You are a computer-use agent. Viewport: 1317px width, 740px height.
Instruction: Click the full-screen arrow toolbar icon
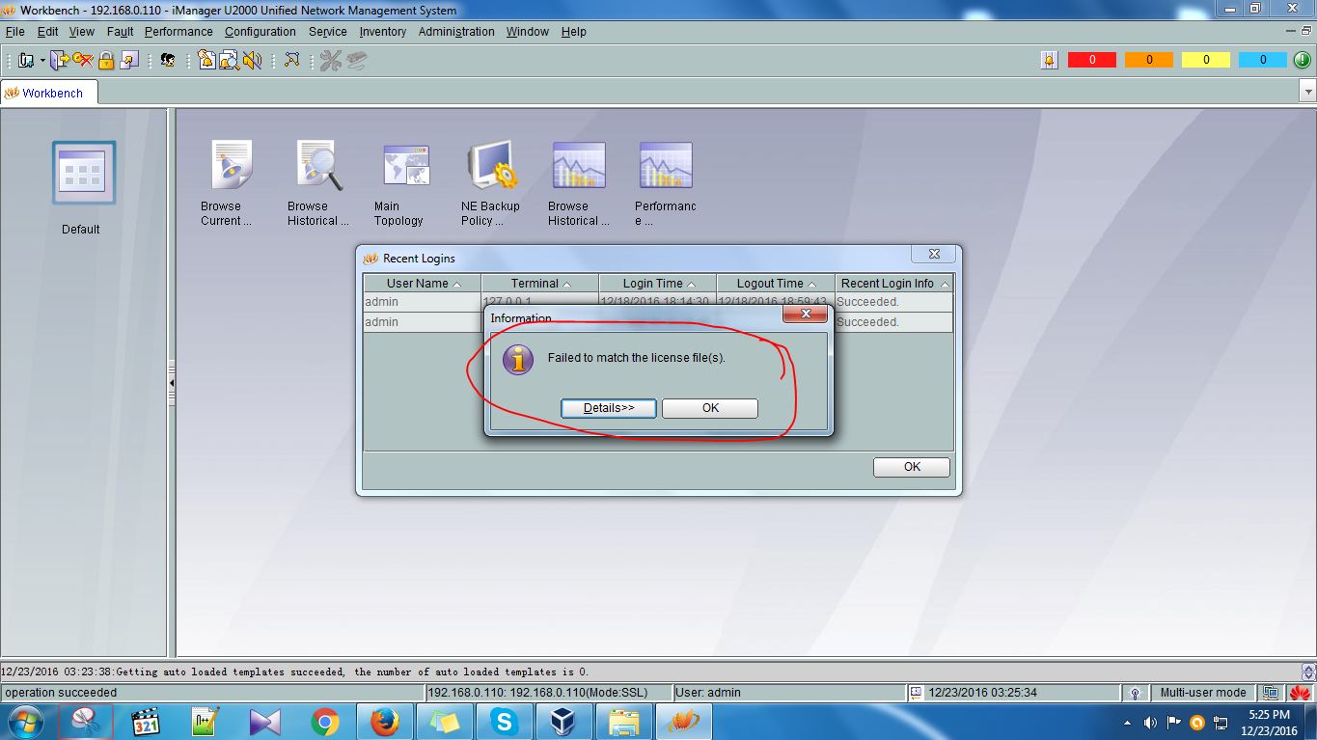coord(129,60)
